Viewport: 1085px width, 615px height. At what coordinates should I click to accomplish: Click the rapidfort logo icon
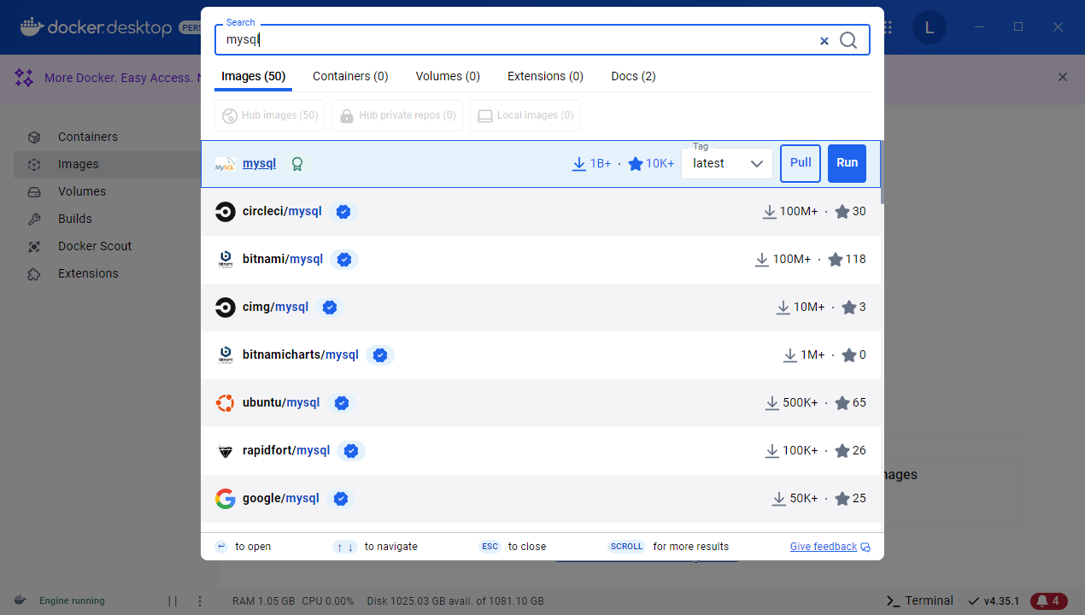[x=226, y=451]
